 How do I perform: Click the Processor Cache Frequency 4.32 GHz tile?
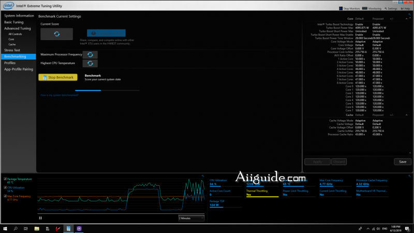[372, 182]
